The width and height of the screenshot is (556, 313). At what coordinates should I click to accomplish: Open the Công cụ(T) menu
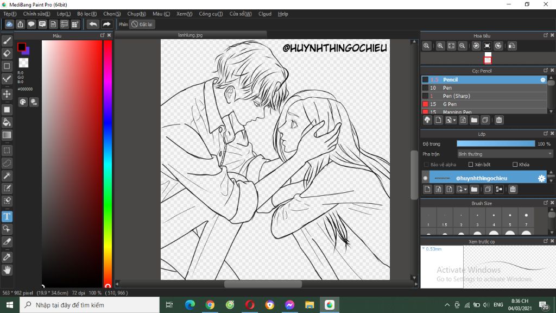tap(211, 14)
